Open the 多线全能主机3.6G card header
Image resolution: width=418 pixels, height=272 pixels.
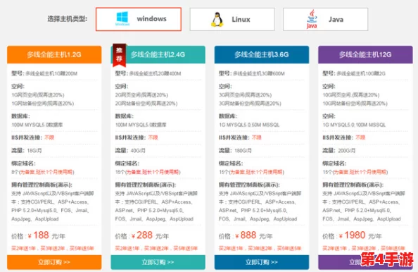click(262, 54)
